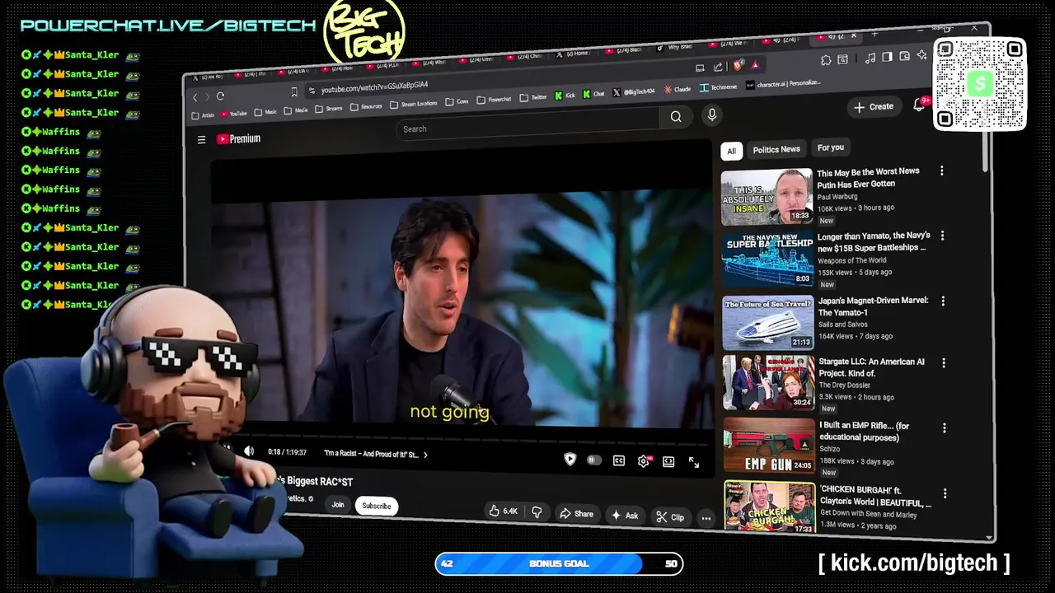Open options for Yamato-1 video
Viewport: 1055px width, 593px height.
point(944,301)
